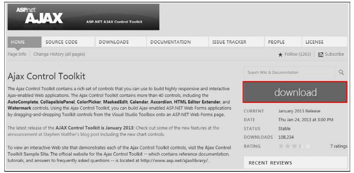Open the Page Info link

17,54
